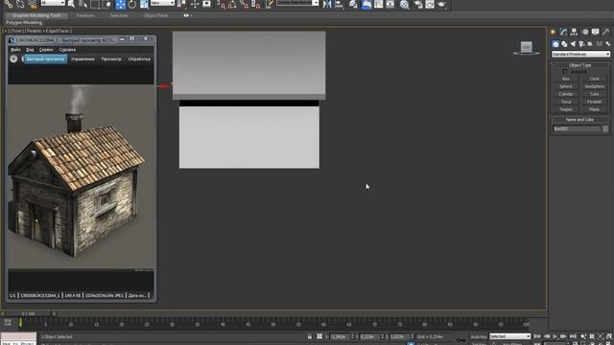Viewport: 614px width, 345px height.
Task: Open the Selected key filter dropdown
Action: (509, 336)
